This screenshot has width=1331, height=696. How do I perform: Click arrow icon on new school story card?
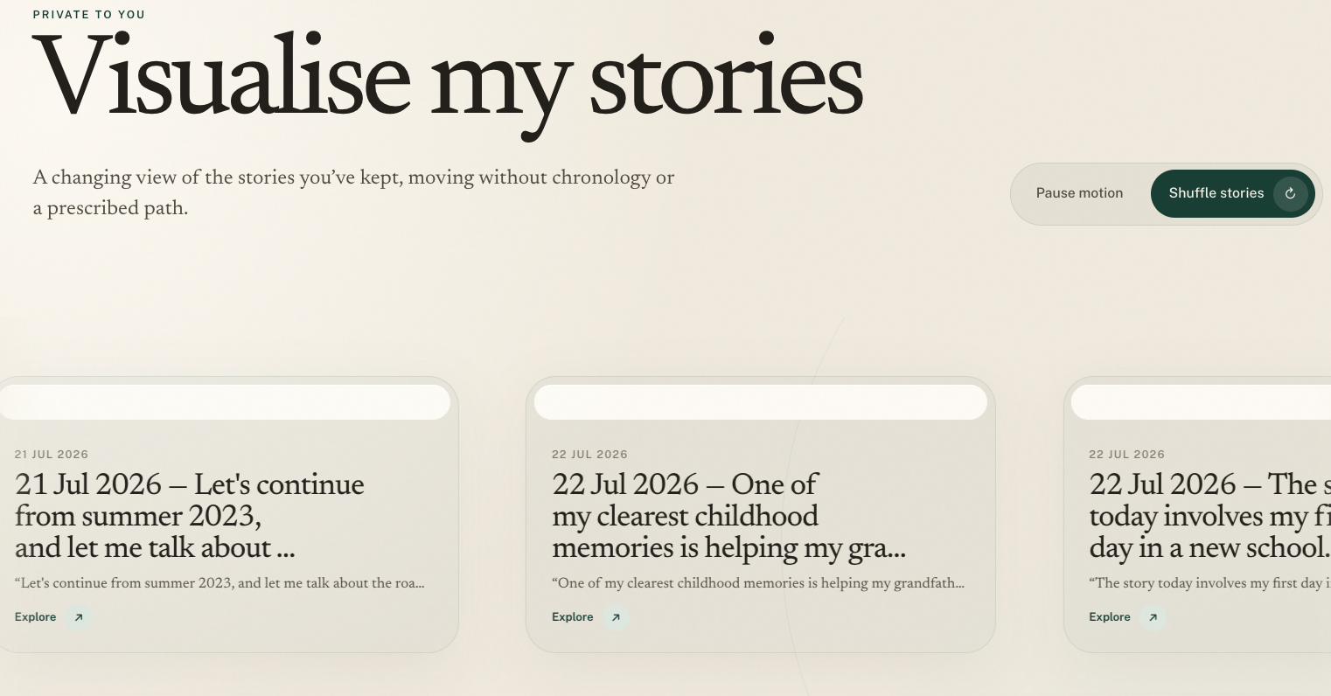pos(1153,617)
